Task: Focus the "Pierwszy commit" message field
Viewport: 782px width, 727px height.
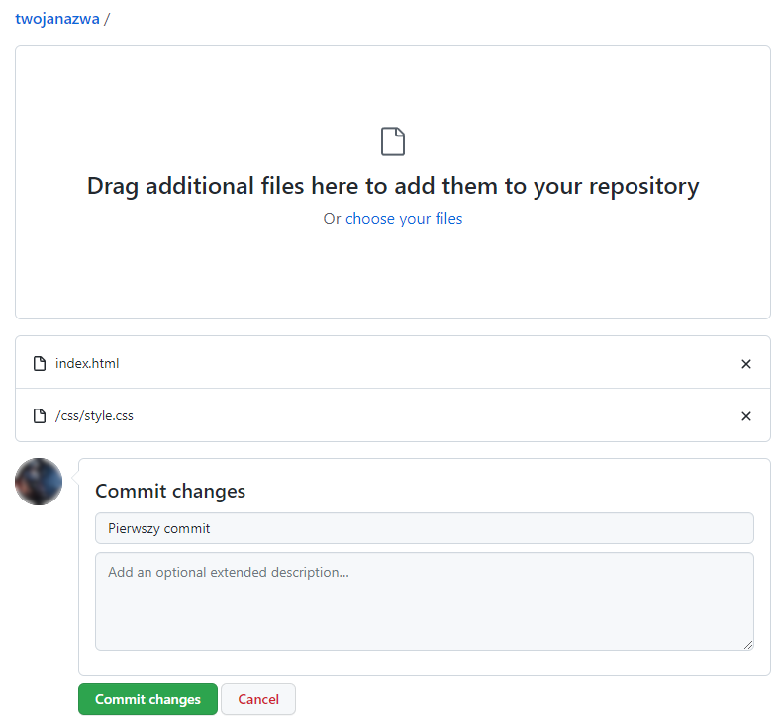Action: (424, 528)
